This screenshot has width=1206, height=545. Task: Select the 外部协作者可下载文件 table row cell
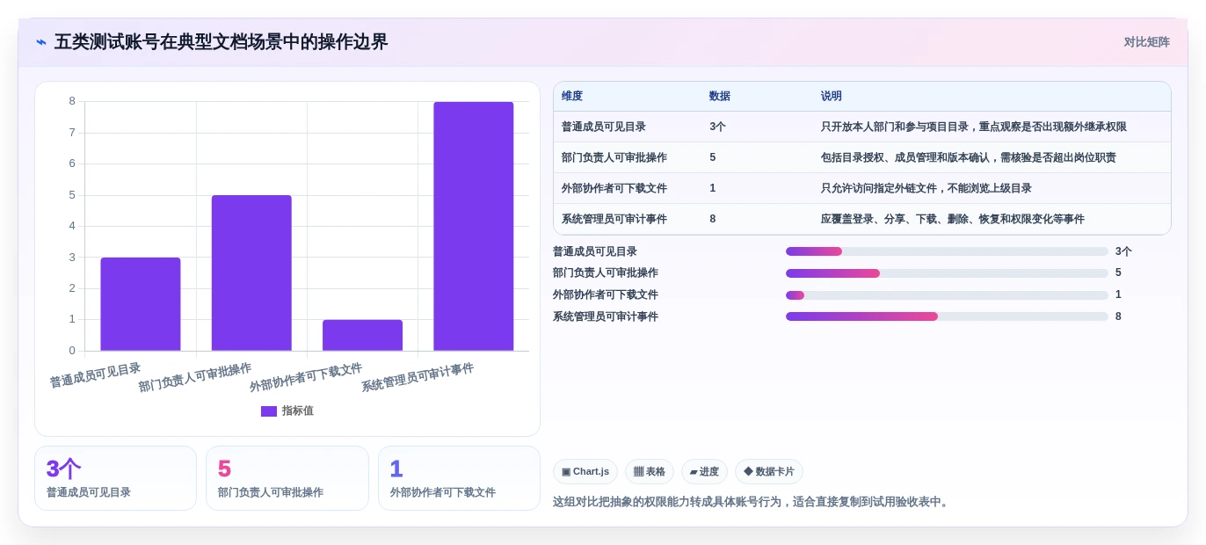(614, 189)
